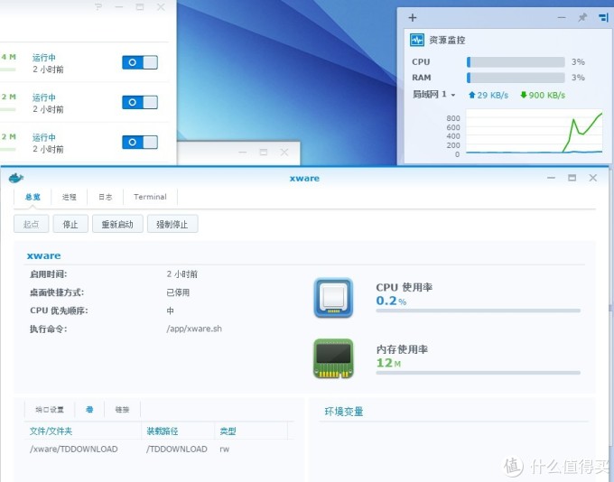
Task: Click the rw type cell
Action: click(x=224, y=449)
